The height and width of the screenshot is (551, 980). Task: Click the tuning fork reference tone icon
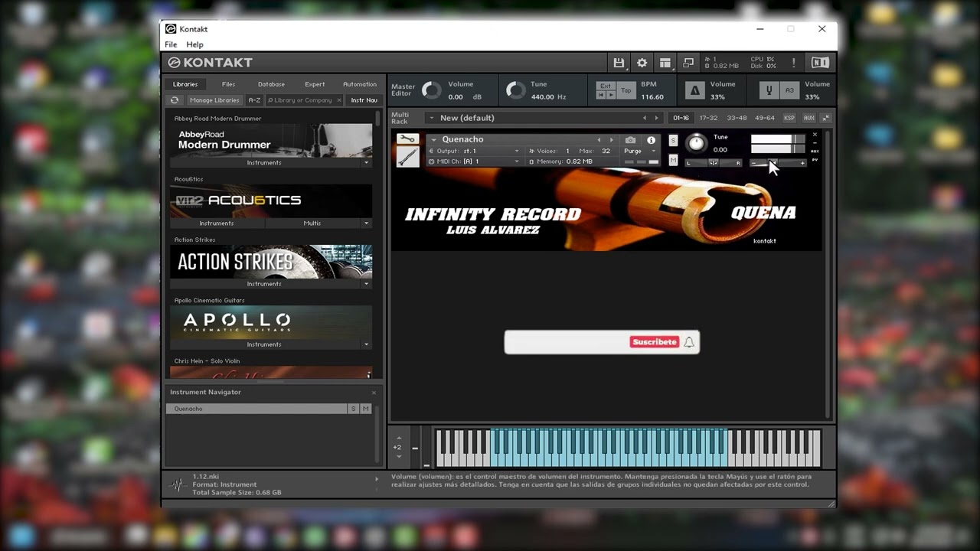click(x=769, y=90)
